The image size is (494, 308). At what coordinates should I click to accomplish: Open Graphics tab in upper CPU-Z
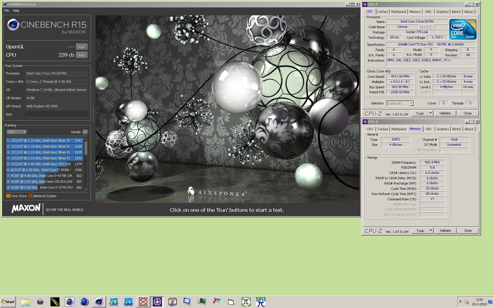point(442,12)
